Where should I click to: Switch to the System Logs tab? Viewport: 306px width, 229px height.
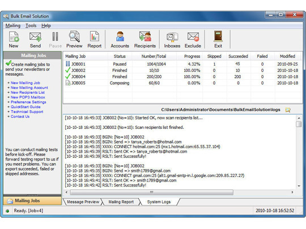[x=159, y=202]
